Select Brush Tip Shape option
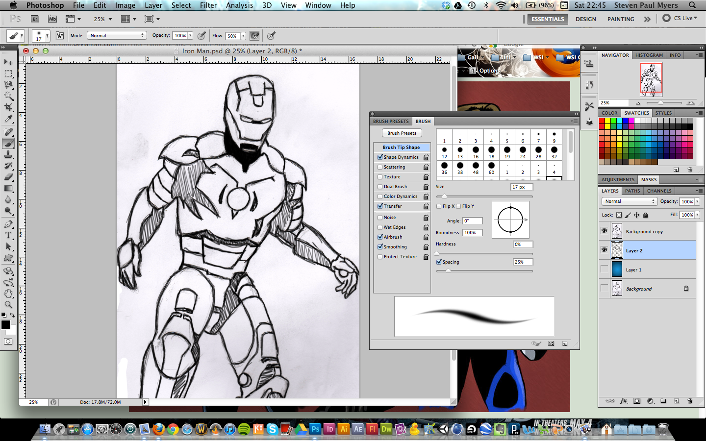The height and width of the screenshot is (441, 706). (402, 147)
